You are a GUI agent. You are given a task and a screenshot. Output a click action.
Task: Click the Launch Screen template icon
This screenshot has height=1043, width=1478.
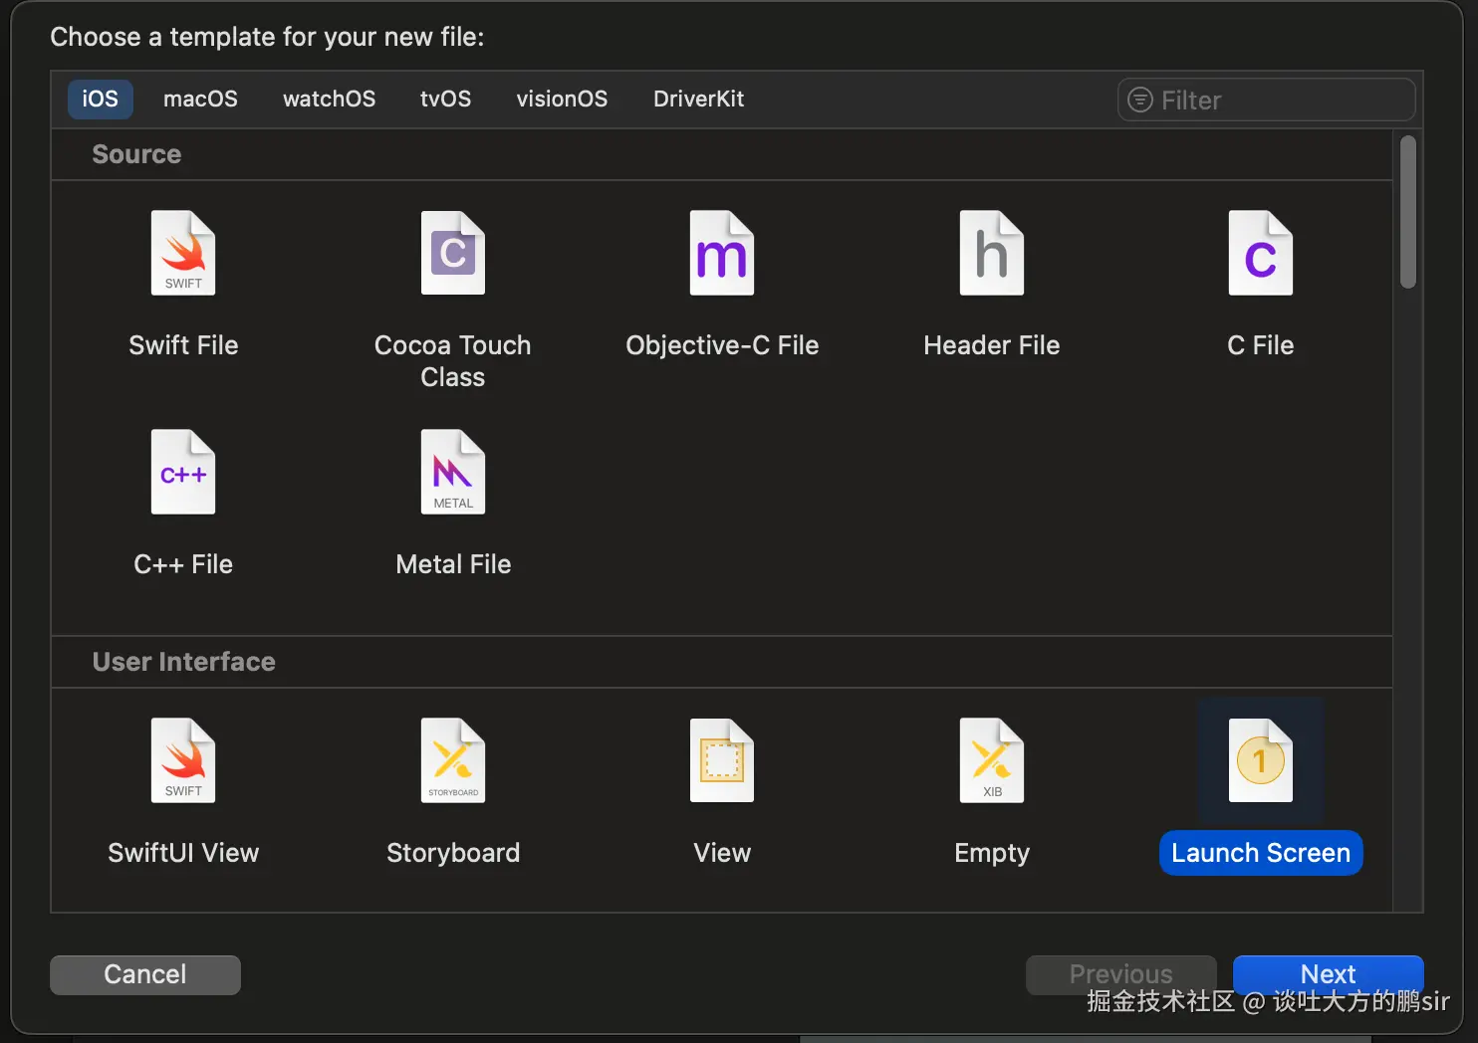tap(1260, 760)
